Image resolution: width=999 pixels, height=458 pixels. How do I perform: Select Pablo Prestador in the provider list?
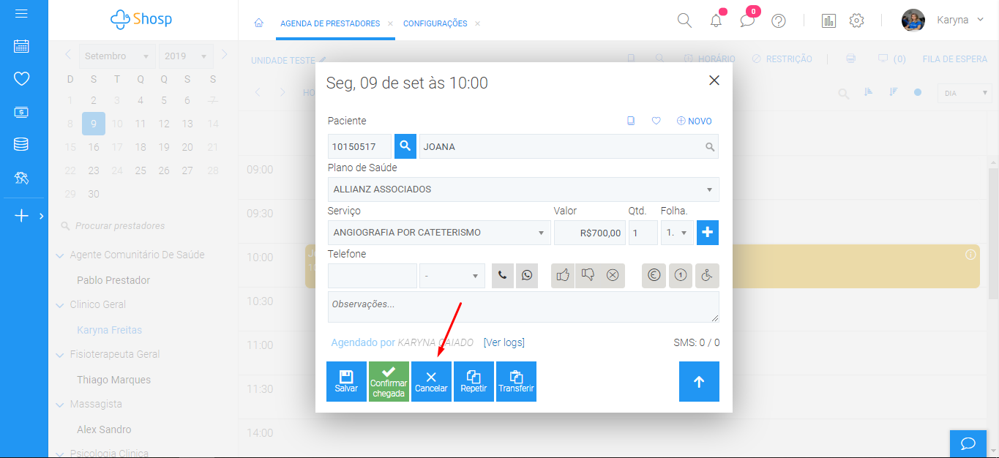pyautogui.click(x=113, y=280)
